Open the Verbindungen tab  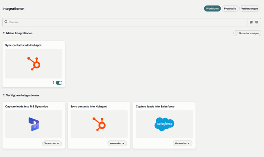(x=249, y=9)
